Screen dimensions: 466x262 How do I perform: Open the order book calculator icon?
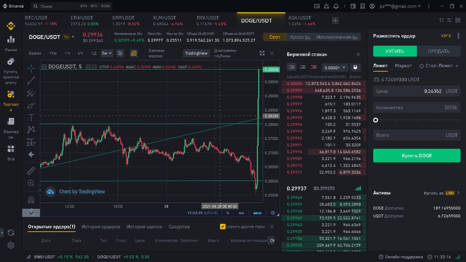tap(355, 67)
